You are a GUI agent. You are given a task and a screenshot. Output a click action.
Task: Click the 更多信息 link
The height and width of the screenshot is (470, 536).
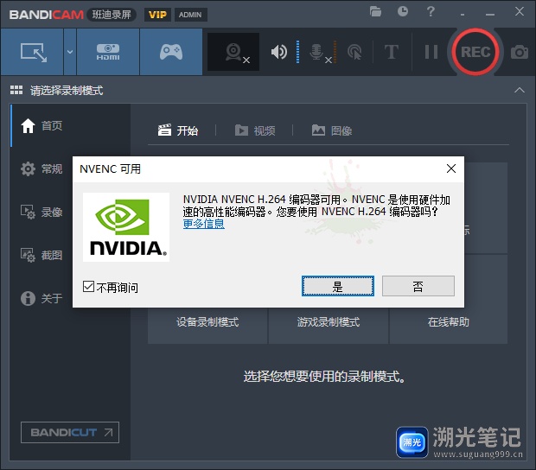click(x=204, y=224)
